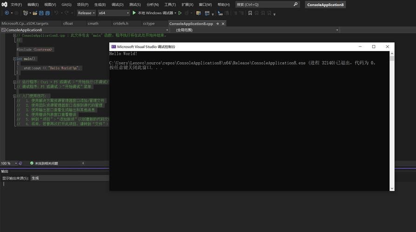Expand the 全局范围 scope combo box
This screenshot has height=232, width=416.
click(x=257, y=30)
